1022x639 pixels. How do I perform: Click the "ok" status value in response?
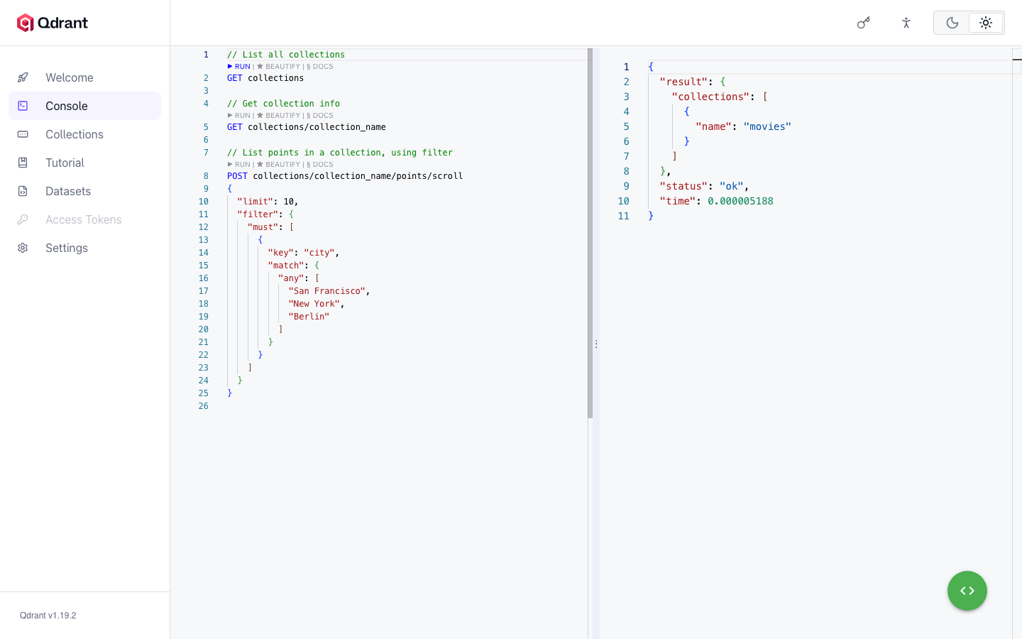tap(732, 186)
